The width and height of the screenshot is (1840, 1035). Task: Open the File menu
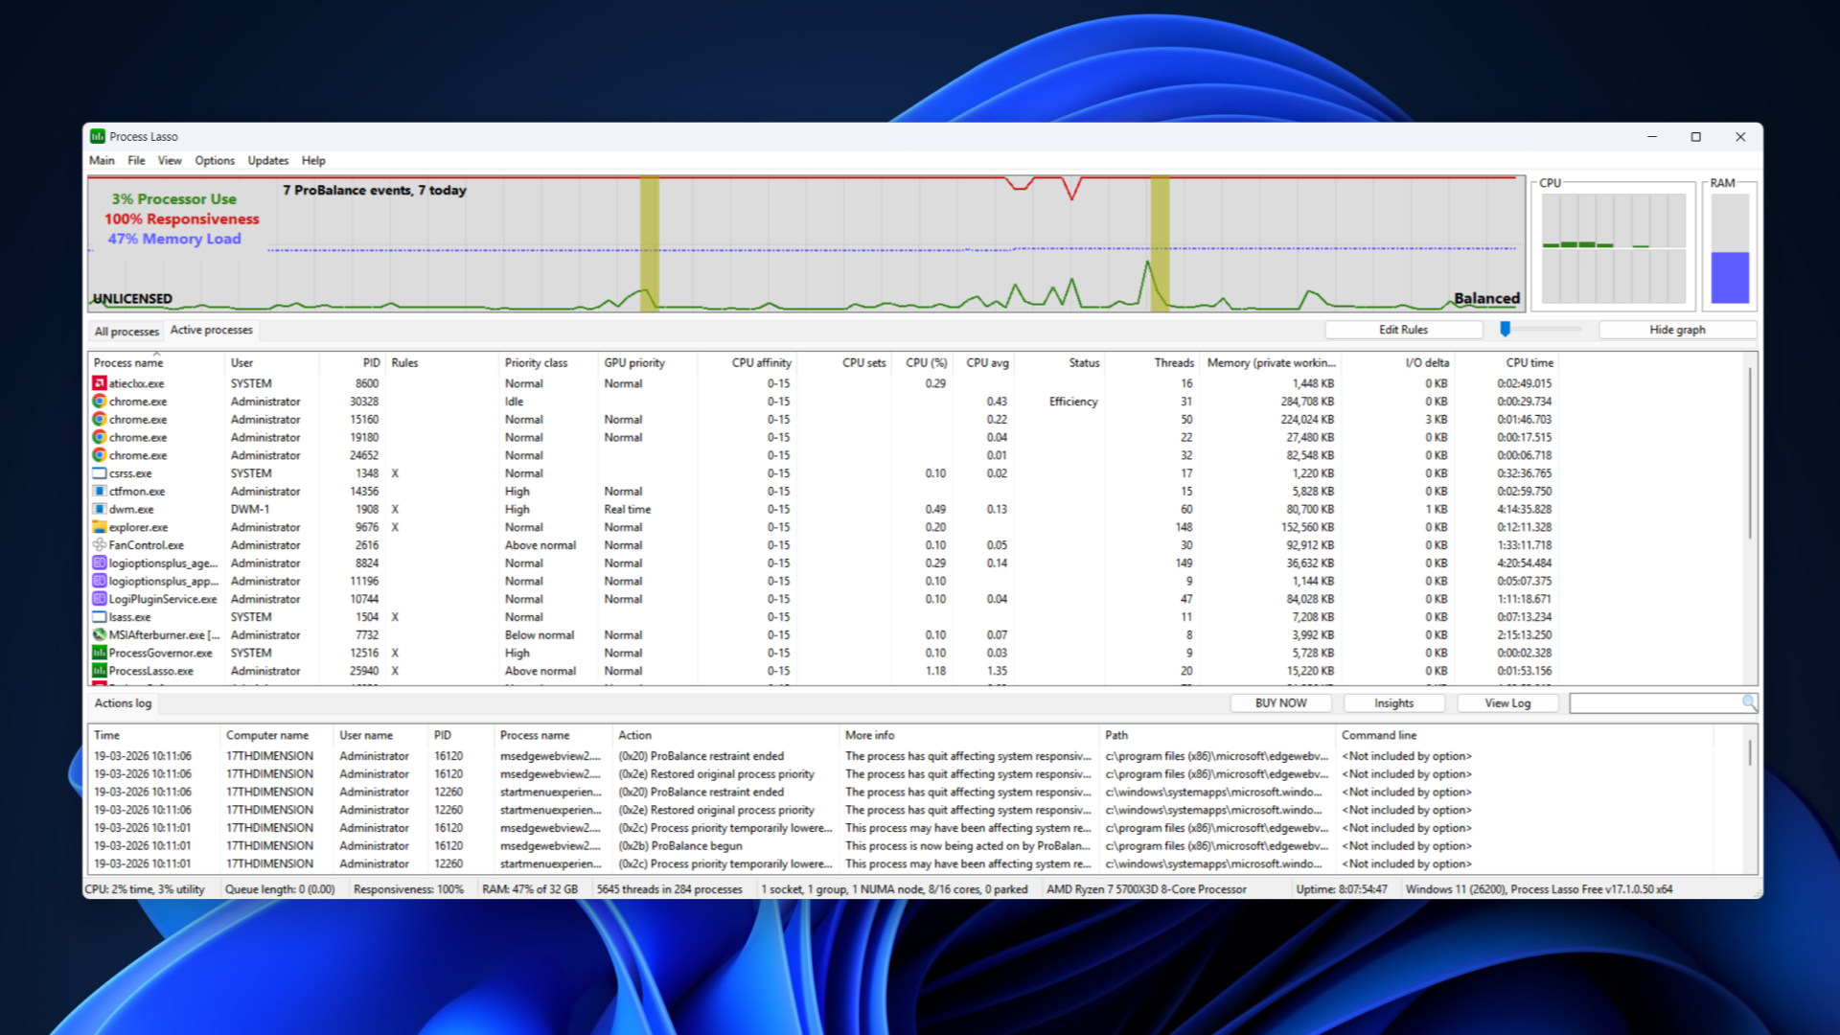pos(137,161)
